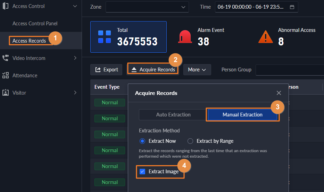Click the Export button
The height and width of the screenshot is (192, 324).
pos(107,70)
